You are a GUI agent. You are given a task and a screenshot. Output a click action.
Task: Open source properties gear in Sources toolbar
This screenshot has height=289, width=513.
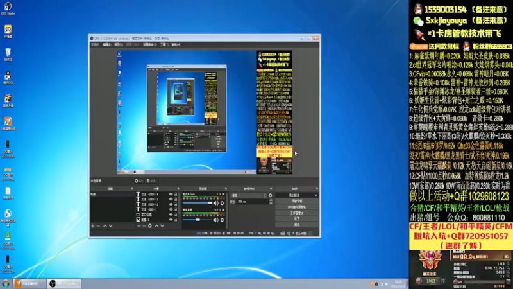click(x=150, y=226)
